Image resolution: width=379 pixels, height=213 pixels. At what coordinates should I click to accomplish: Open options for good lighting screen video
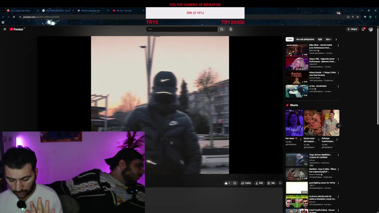click(x=338, y=183)
